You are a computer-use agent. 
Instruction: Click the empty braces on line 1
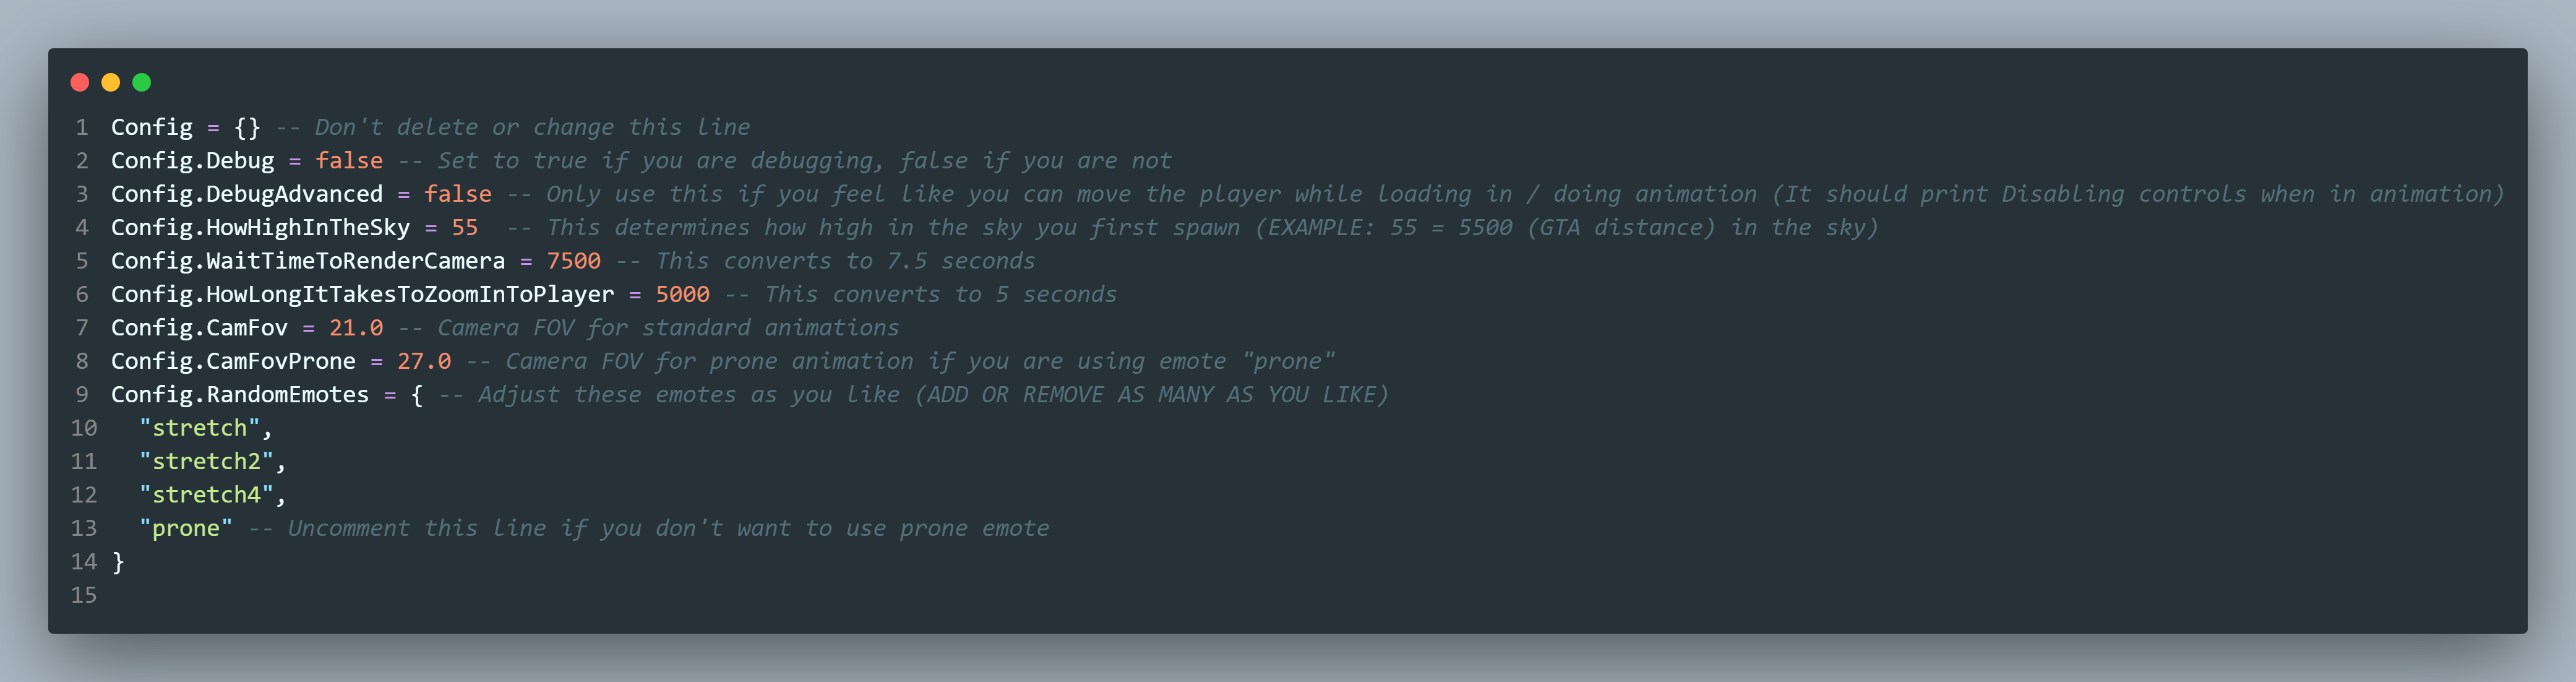247,128
